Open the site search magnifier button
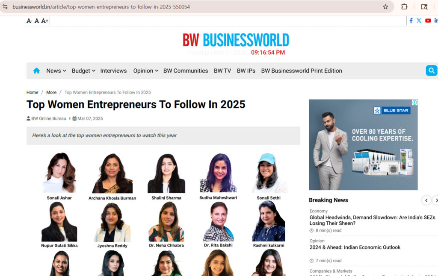 pos(432,70)
